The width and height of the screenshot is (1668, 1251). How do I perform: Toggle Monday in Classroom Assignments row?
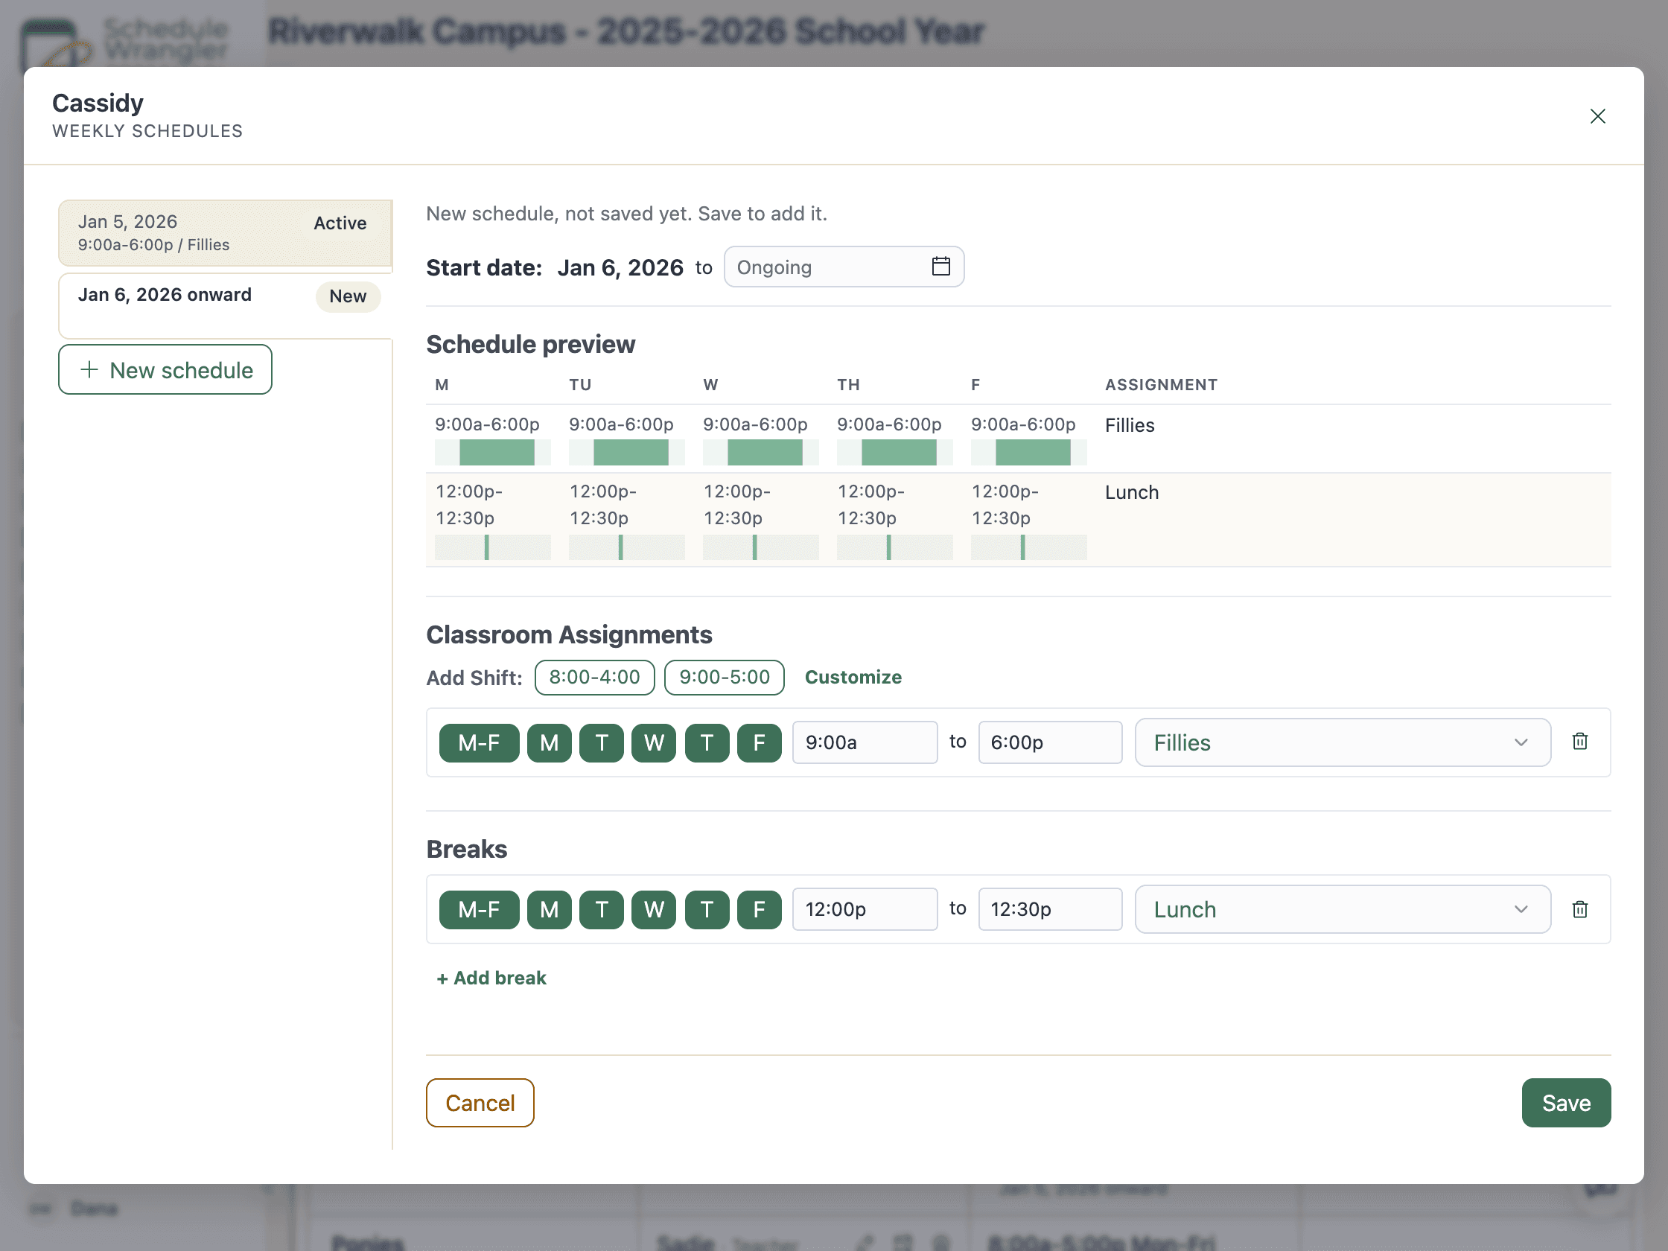pyautogui.click(x=549, y=742)
